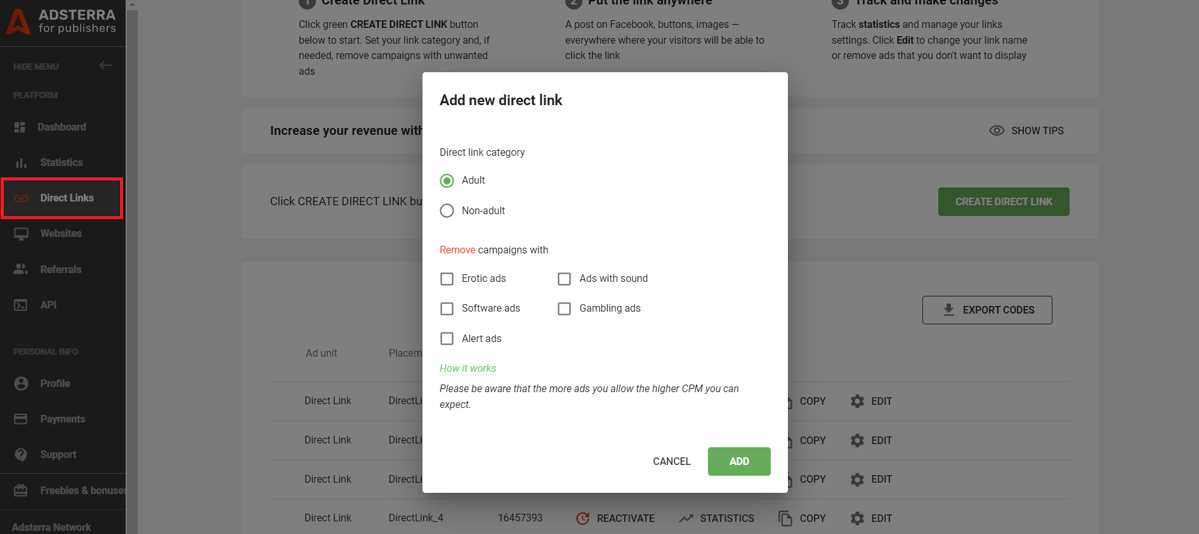The image size is (1199, 534).
Task: Open Statistics in the sidebar
Action: click(x=61, y=163)
